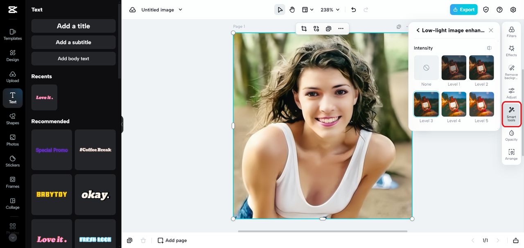Click the Add a title button

pyautogui.click(x=73, y=26)
